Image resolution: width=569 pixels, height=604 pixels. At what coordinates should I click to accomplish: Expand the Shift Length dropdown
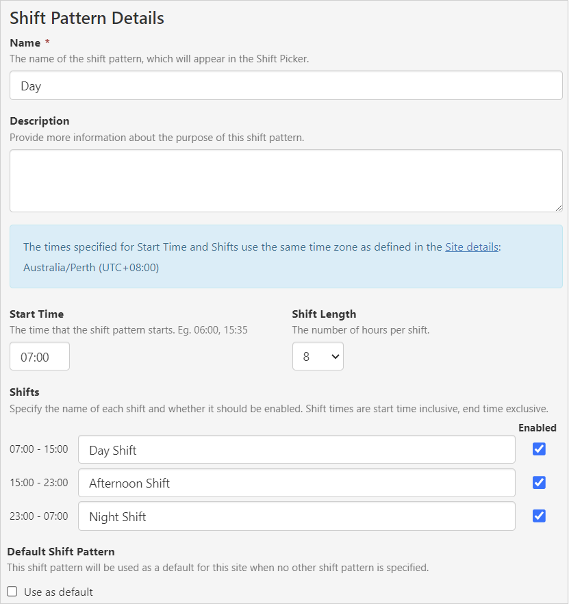tap(318, 357)
